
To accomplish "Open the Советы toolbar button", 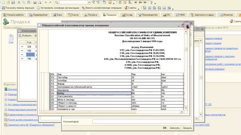I will click(131, 8).
